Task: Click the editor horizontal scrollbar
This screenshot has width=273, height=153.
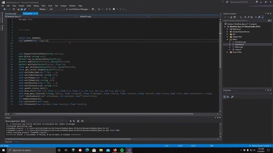Action: (105, 114)
